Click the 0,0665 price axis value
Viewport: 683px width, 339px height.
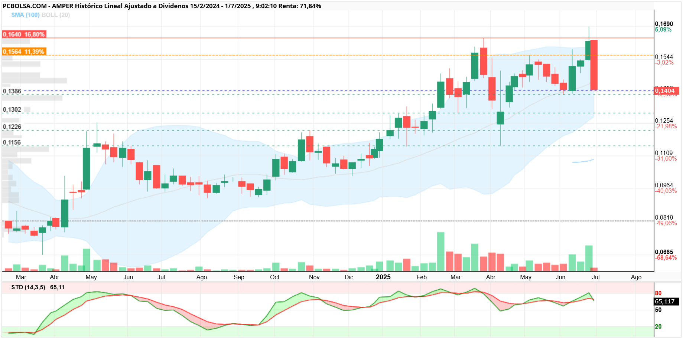[664, 252]
